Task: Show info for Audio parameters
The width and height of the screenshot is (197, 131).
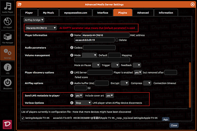Action: 72,48
